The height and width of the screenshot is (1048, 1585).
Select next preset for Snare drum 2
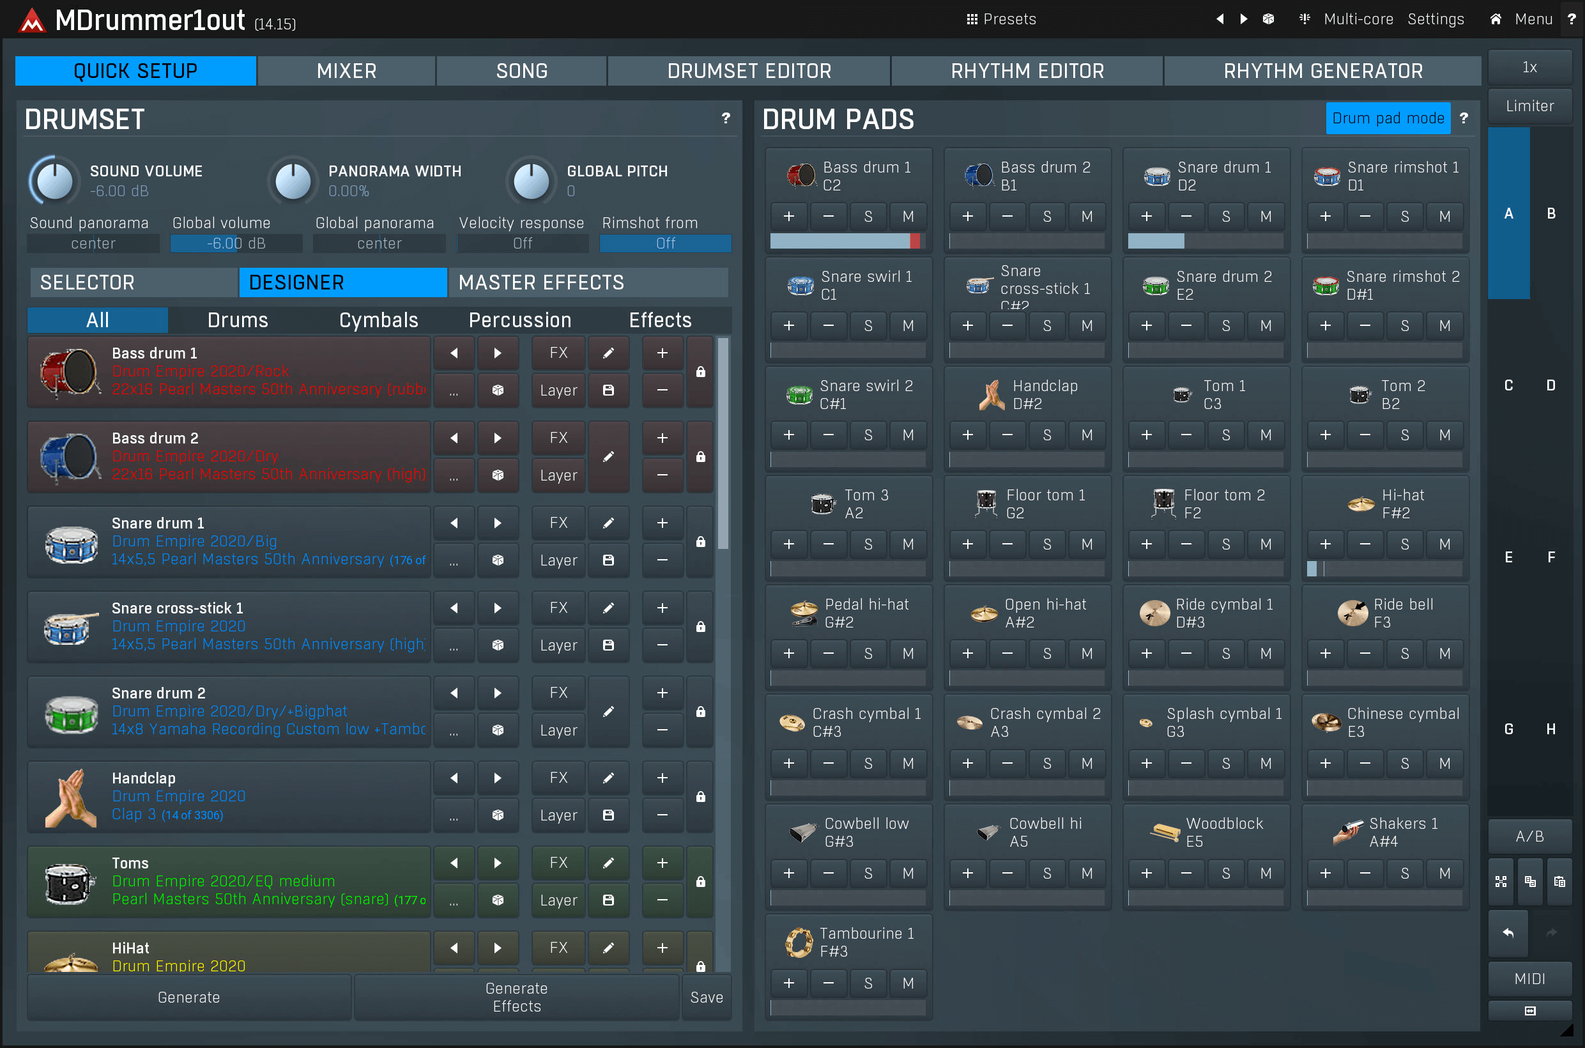pyautogui.click(x=498, y=693)
